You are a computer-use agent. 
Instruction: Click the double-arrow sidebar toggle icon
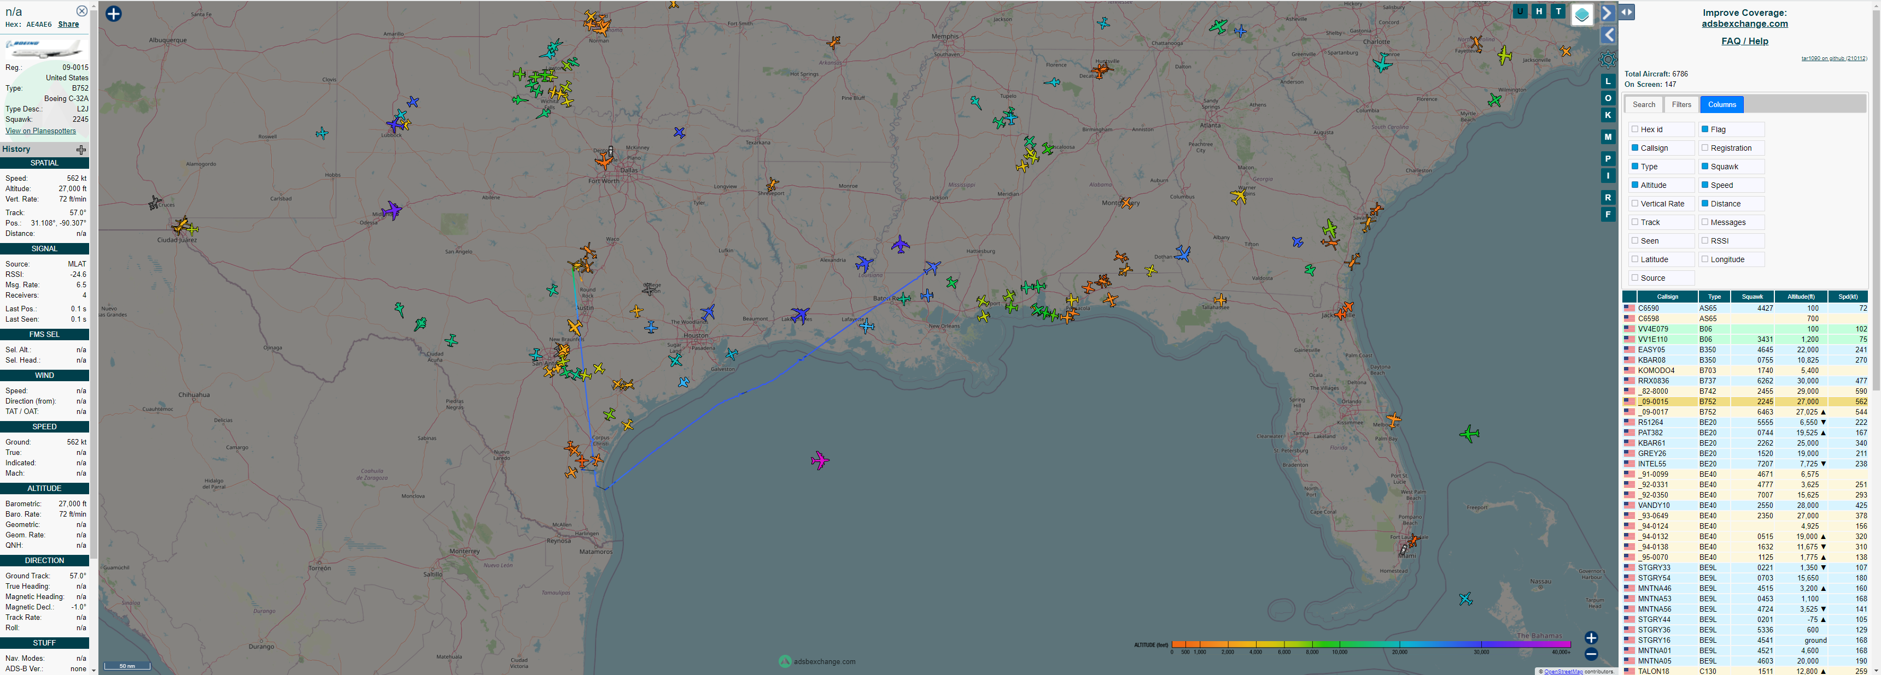(x=1627, y=13)
